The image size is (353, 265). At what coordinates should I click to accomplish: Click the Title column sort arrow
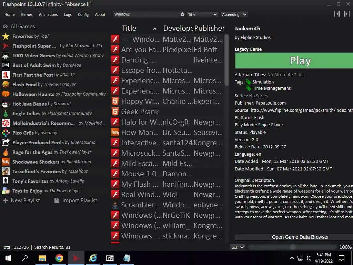click(155, 29)
